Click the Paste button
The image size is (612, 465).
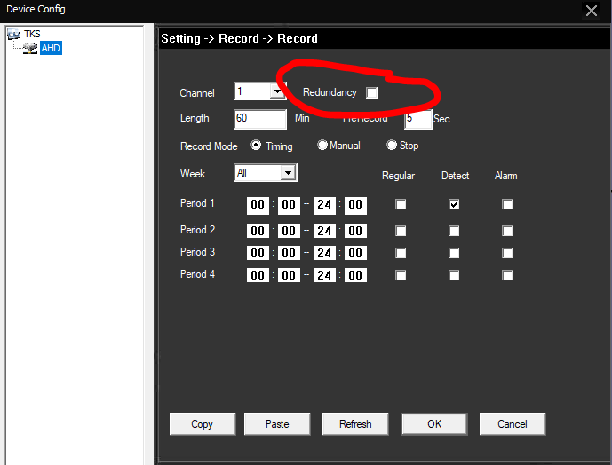click(277, 423)
